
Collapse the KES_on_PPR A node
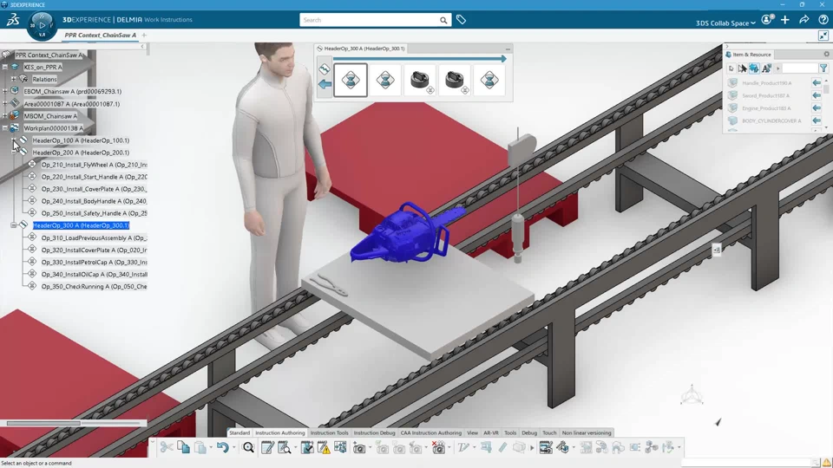point(5,67)
